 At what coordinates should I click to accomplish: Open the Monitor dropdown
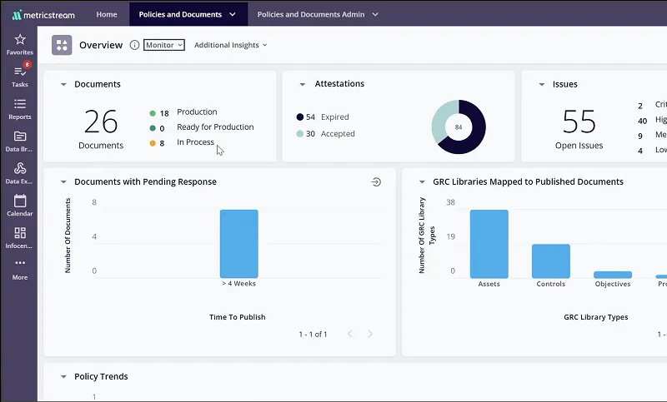(x=164, y=45)
